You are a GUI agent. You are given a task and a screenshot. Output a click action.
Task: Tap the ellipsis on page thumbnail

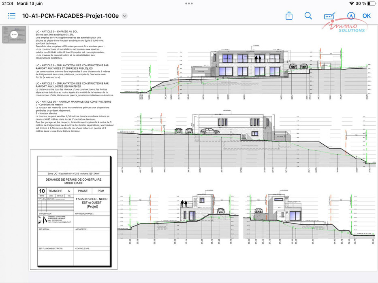click(x=14, y=35)
